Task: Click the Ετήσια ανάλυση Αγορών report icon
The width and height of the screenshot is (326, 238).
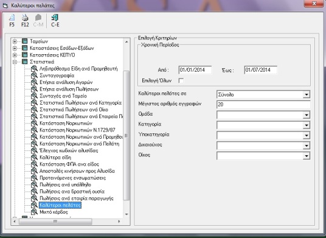Action: coord(34,82)
